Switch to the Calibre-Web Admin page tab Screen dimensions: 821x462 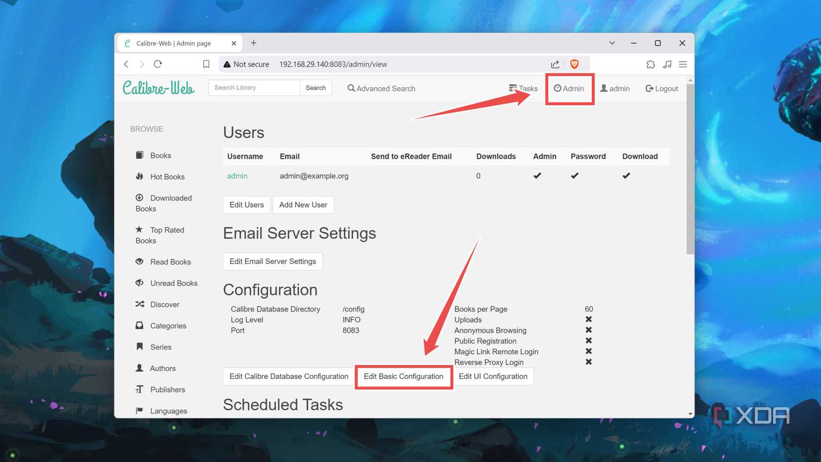pos(174,43)
